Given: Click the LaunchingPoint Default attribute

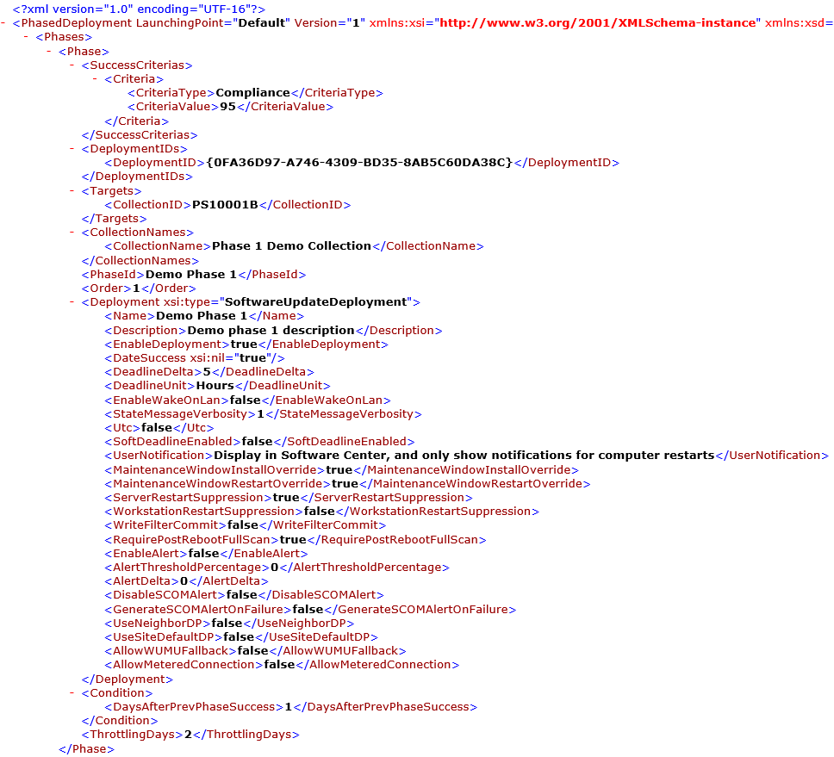Looking at the screenshot, I should (x=213, y=23).
